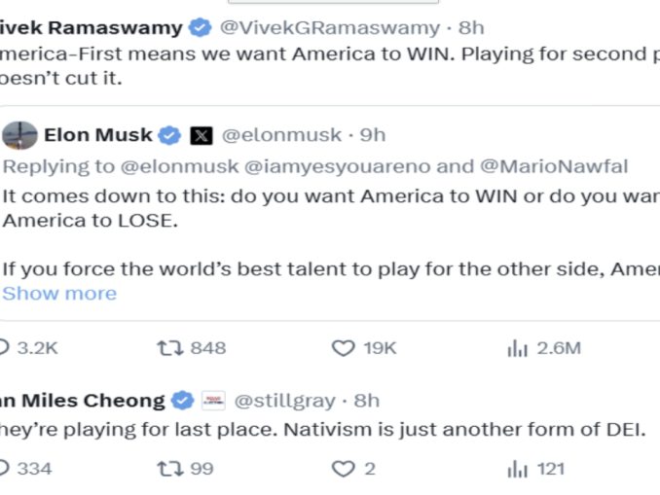
Task: Like Ian Miles Cheong's reply with 2 likes
Action: 343,469
